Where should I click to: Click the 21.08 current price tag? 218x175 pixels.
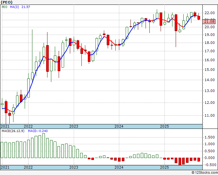tap(209, 21)
